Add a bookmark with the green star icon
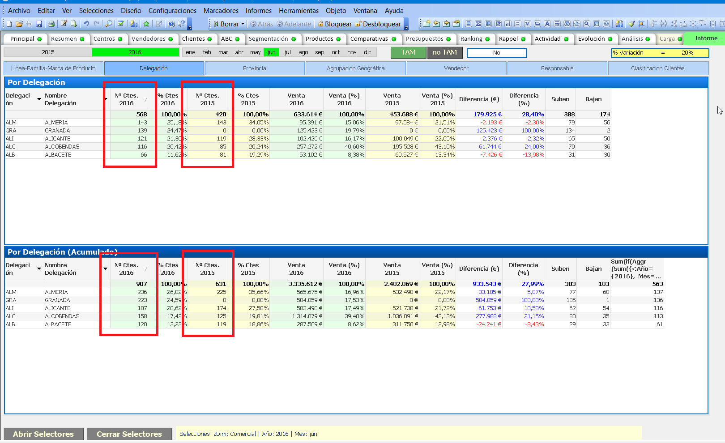725x443 pixels. (146, 24)
